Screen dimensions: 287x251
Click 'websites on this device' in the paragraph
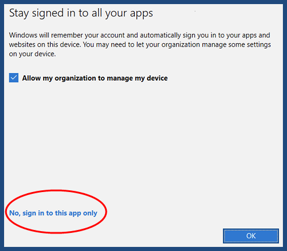[x=45, y=44]
